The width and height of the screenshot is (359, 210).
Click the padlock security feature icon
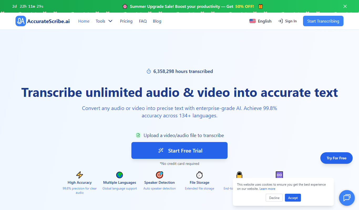(x=239, y=175)
